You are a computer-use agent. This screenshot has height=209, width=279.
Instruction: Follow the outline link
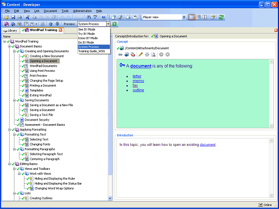pyautogui.click(x=138, y=90)
